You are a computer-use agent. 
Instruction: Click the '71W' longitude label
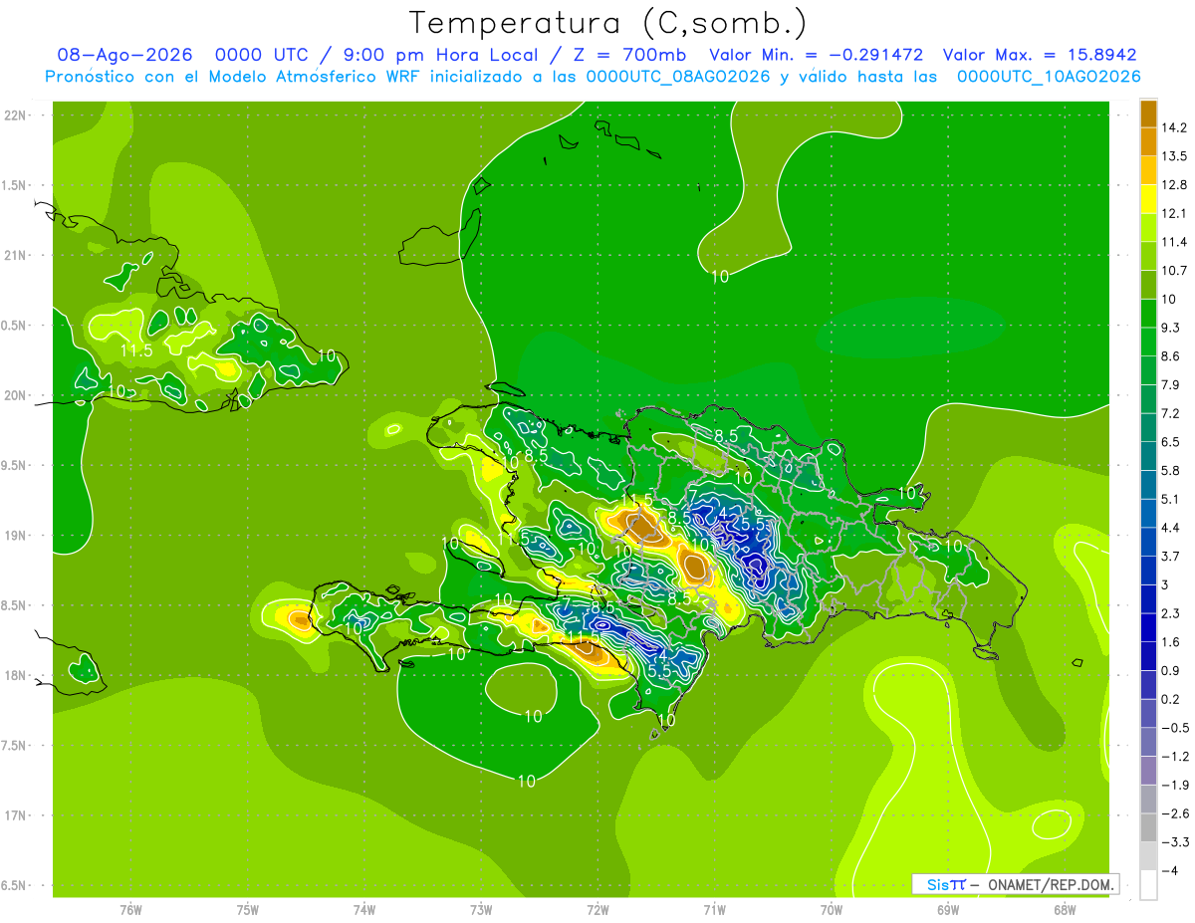tap(715, 909)
